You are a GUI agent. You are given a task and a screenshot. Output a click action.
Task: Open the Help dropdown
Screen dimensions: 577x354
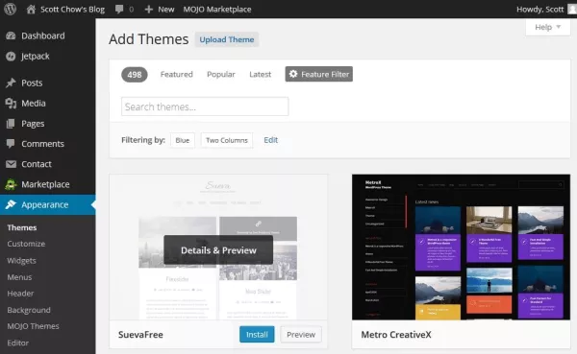547,27
